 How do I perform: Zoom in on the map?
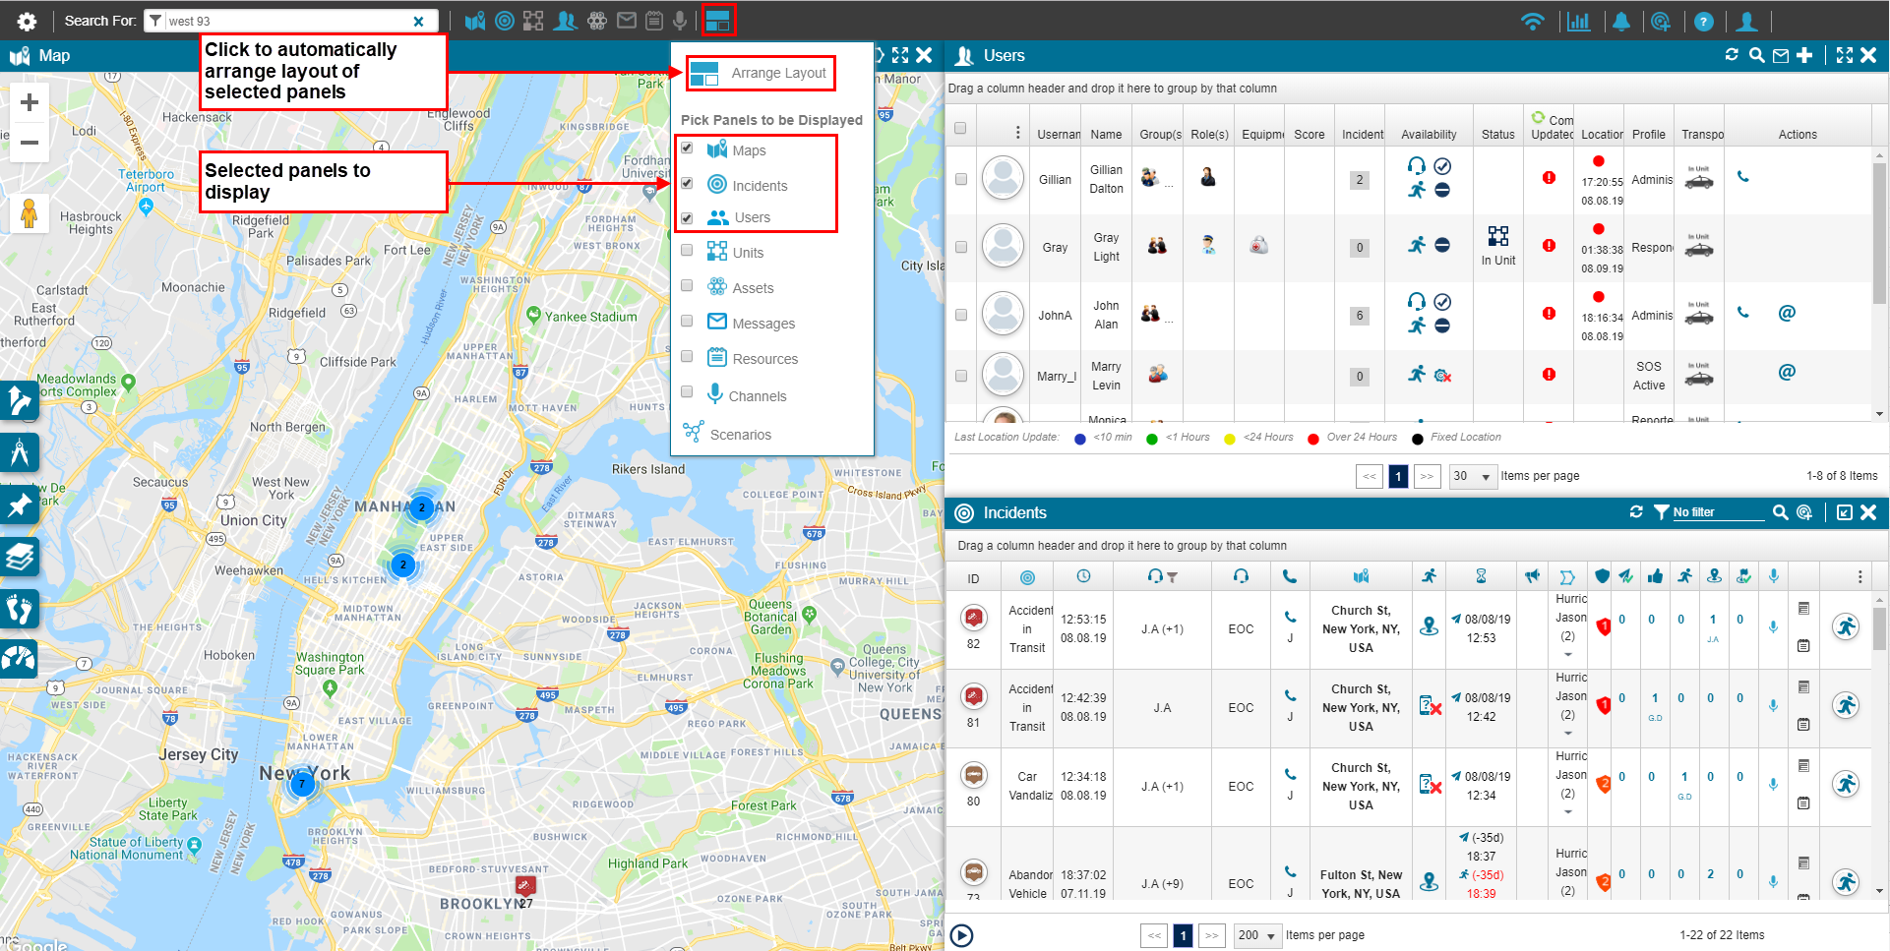point(30,102)
